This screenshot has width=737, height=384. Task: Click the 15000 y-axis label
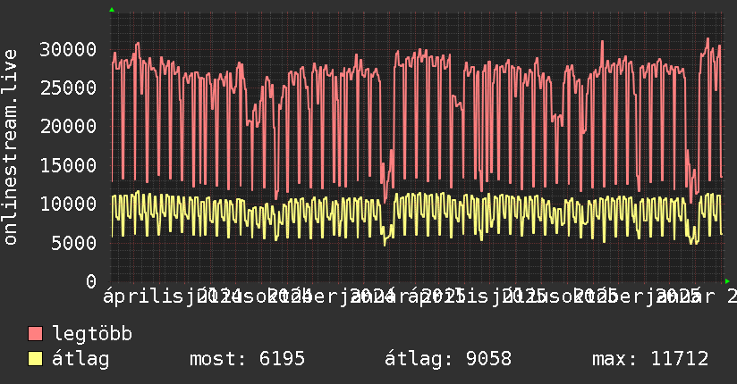pos(70,165)
